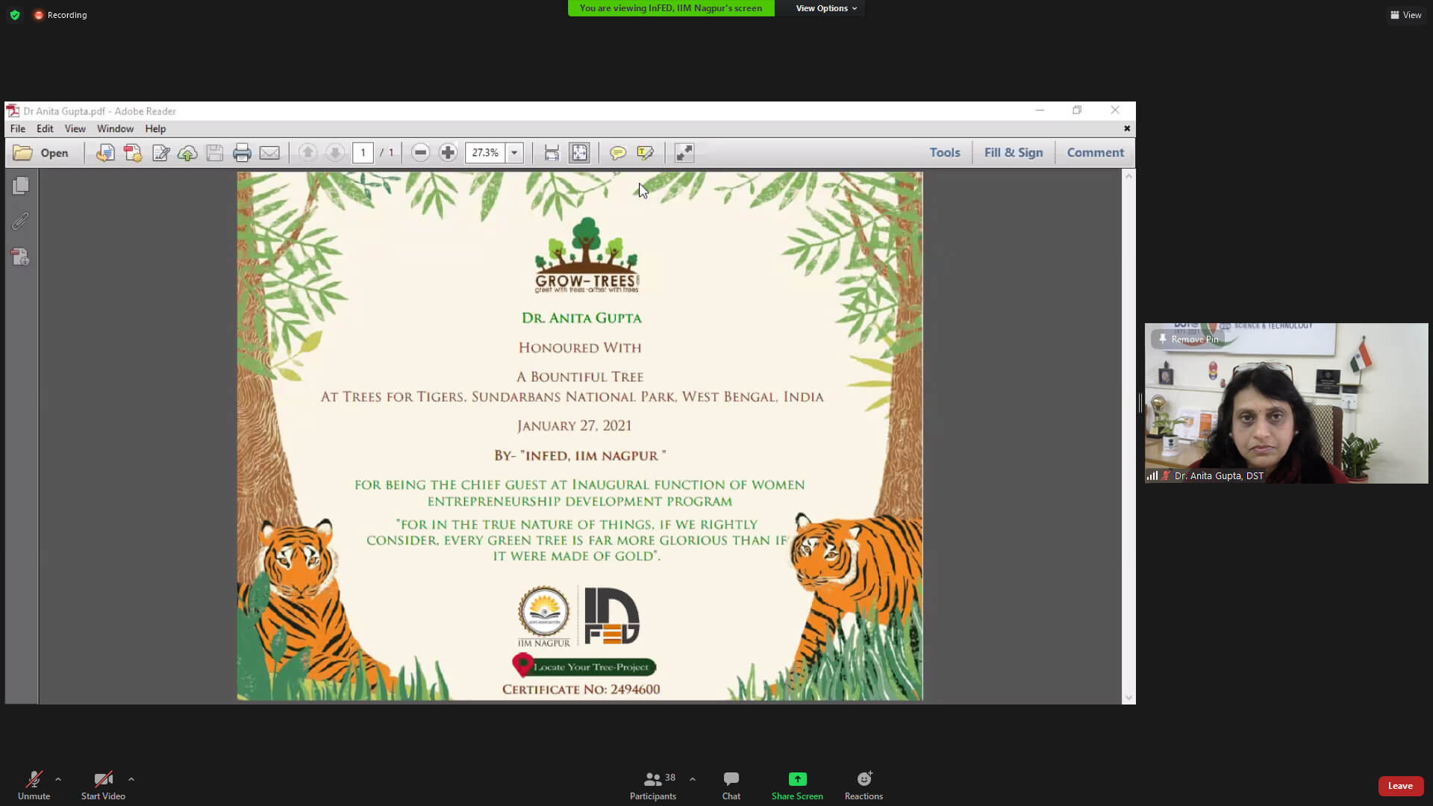Start Video in Zoom

tap(103, 786)
